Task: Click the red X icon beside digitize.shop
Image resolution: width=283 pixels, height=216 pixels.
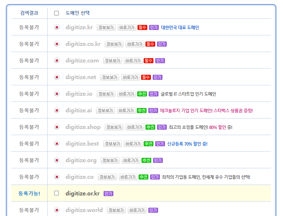Action: 57,127
